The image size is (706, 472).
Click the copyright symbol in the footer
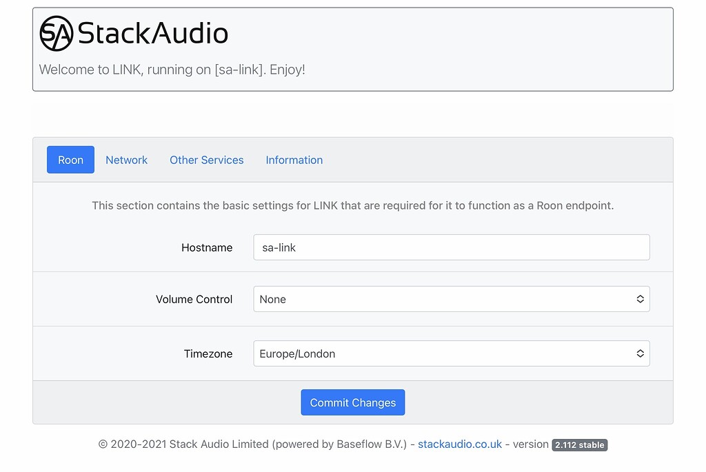click(103, 444)
